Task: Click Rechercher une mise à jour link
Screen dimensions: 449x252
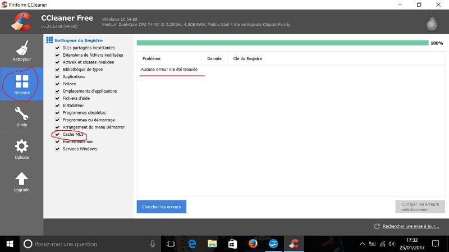Action: (411, 226)
